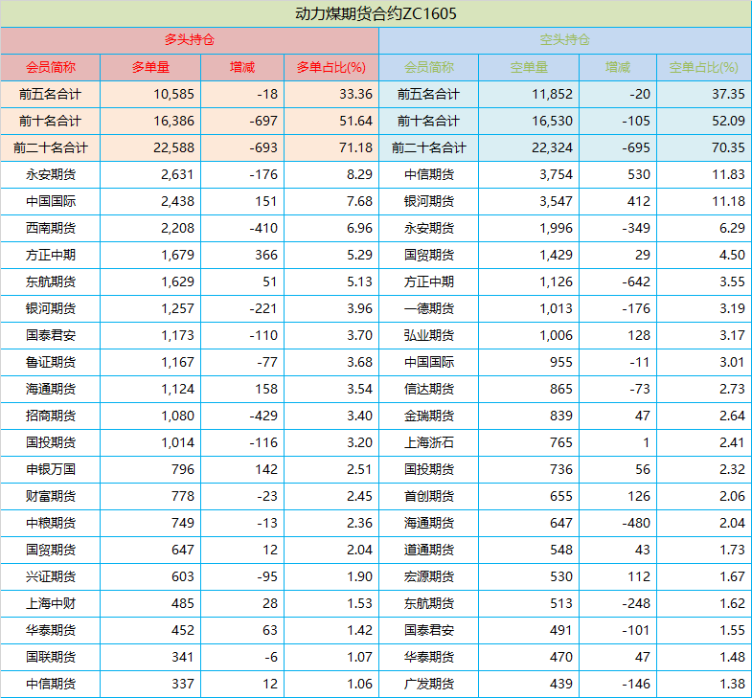Click 中国国际 short volume 955
752x698 pixels.
point(561,363)
